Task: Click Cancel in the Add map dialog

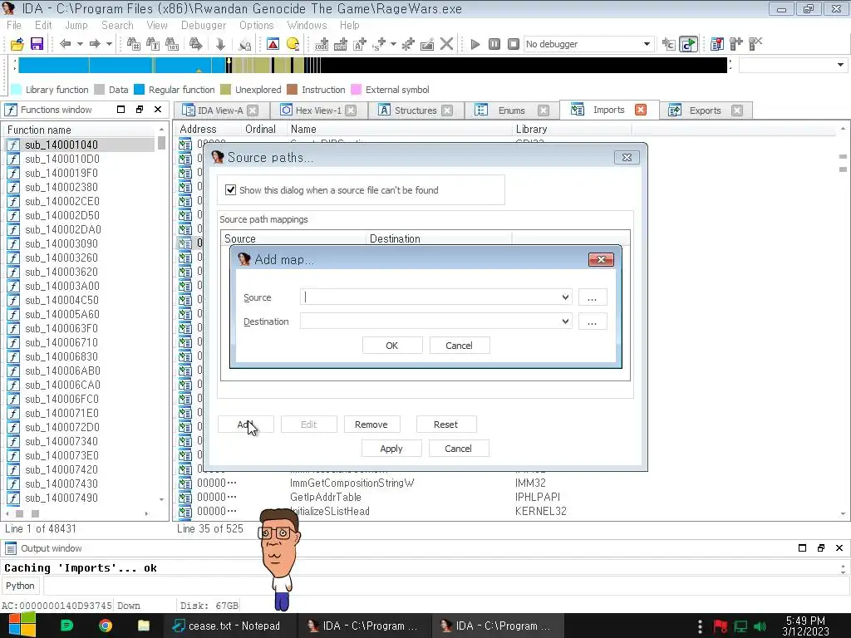Action: tap(459, 346)
